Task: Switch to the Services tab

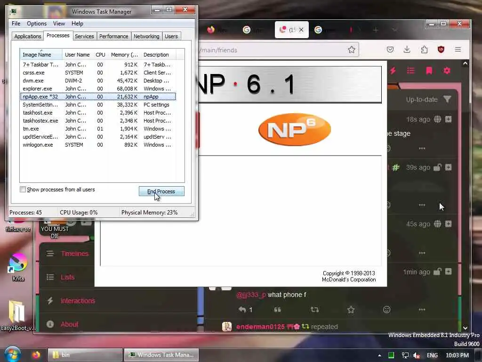Action: pyautogui.click(x=84, y=36)
